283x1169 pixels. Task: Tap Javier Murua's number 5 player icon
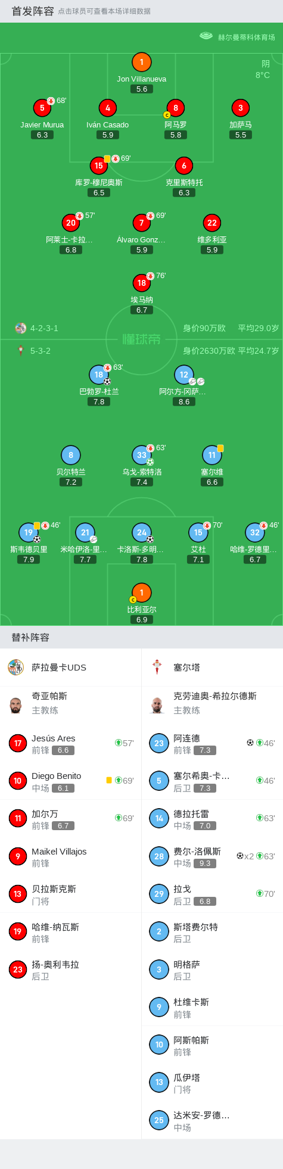[x=42, y=108]
